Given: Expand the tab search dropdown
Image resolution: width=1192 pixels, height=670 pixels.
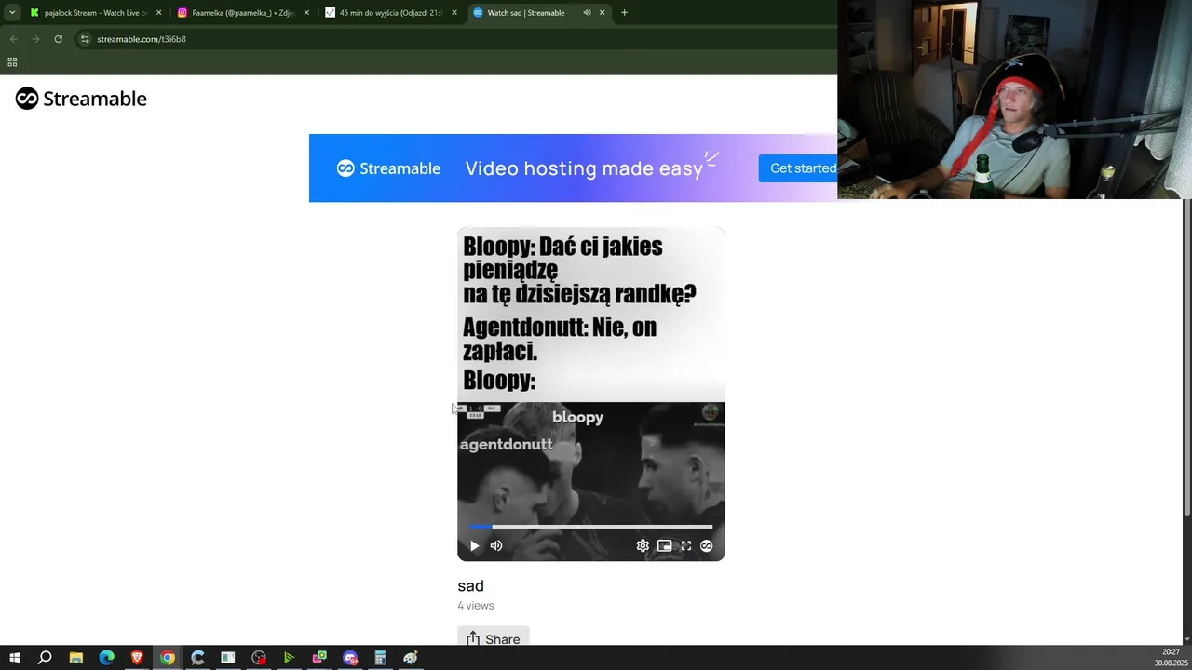Looking at the screenshot, I should tap(12, 13).
